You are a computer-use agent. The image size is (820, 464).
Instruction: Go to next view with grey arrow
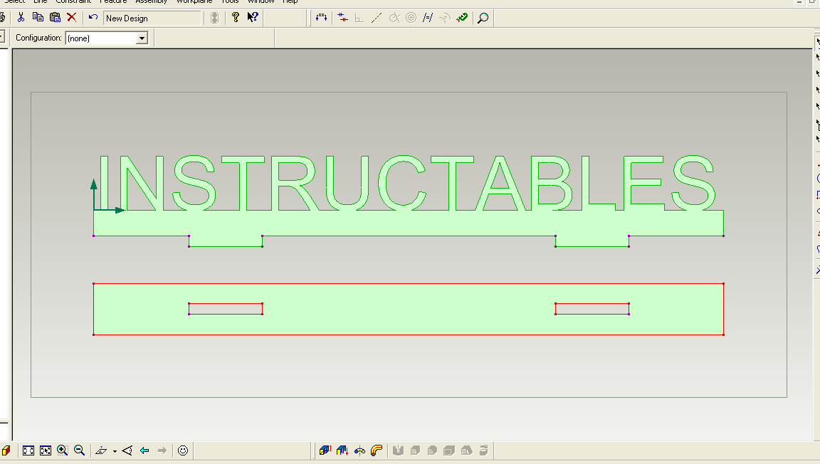tap(162, 450)
